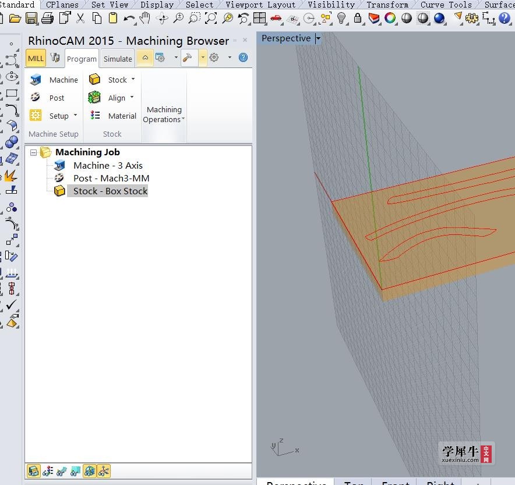The image size is (515, 485).
Task: Click the blue sphere Render icon
Action: tap(439, 19)
